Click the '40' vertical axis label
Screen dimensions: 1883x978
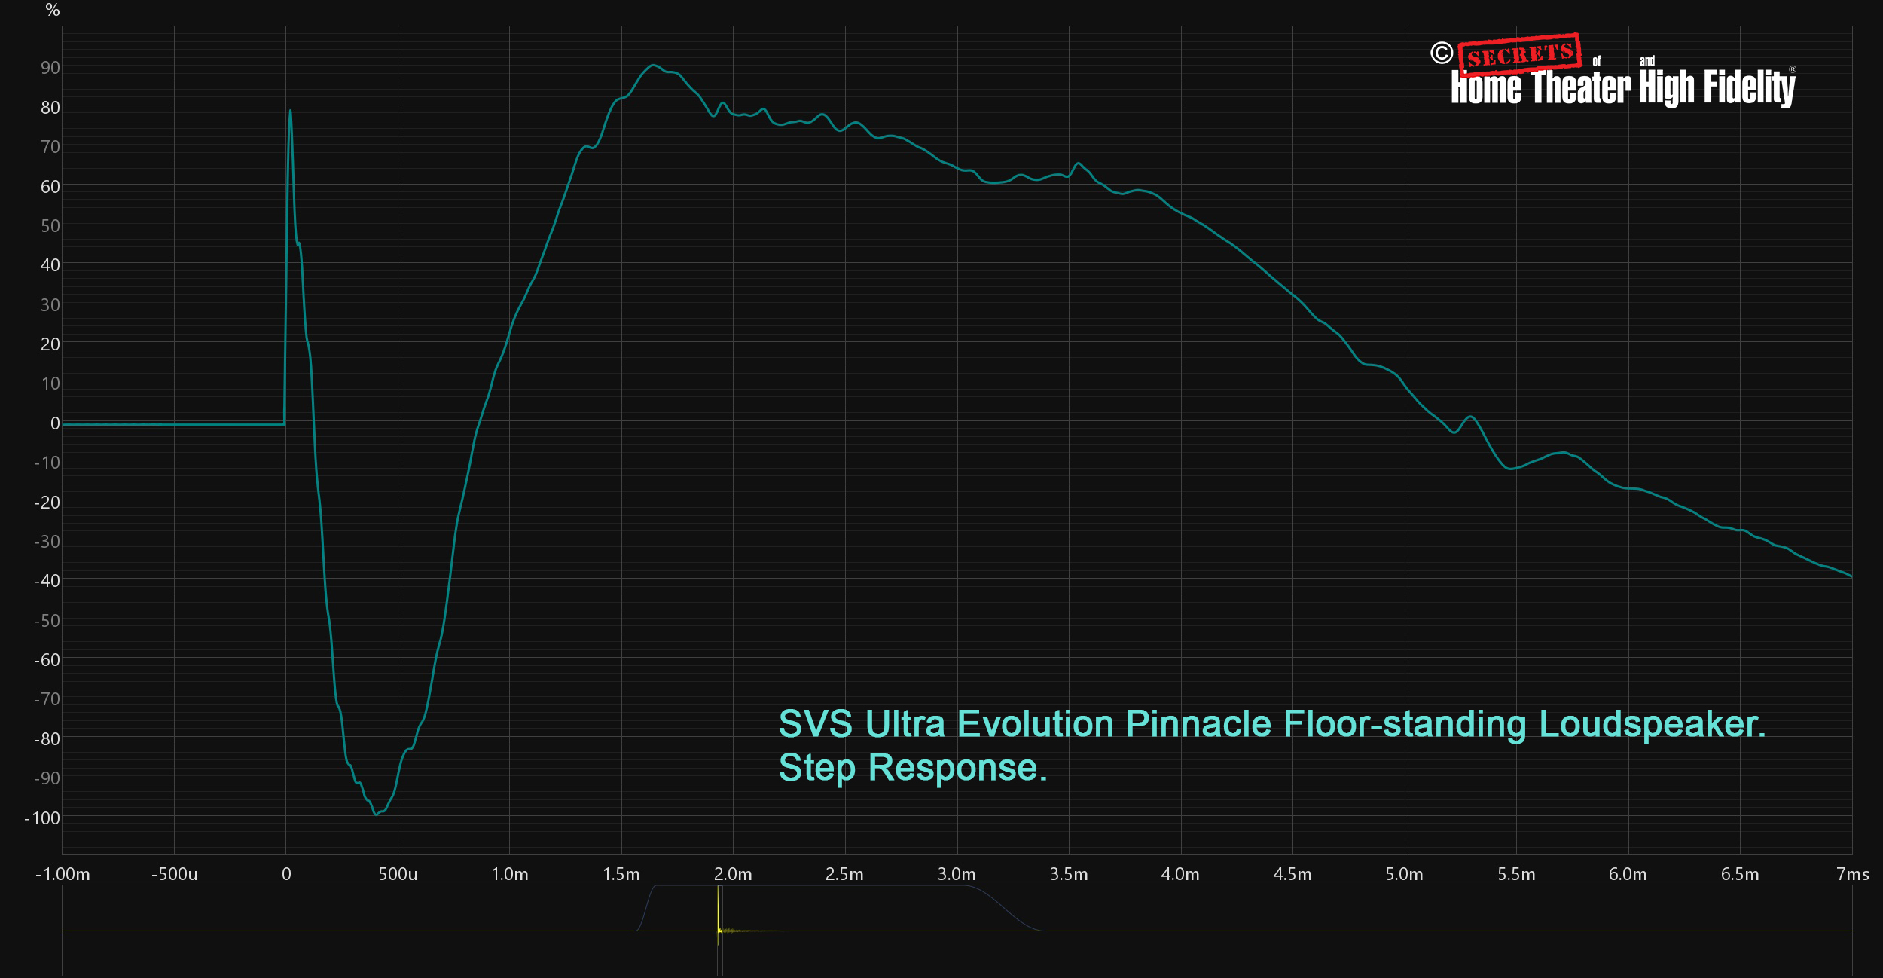50,265
